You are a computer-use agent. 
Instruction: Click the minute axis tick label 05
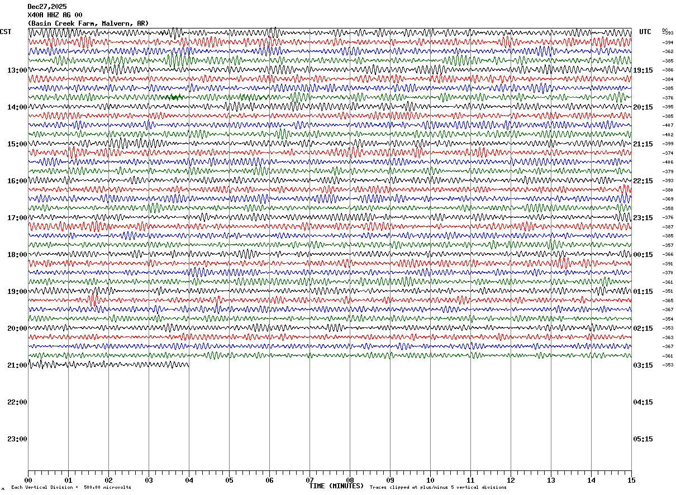(229, 480)
